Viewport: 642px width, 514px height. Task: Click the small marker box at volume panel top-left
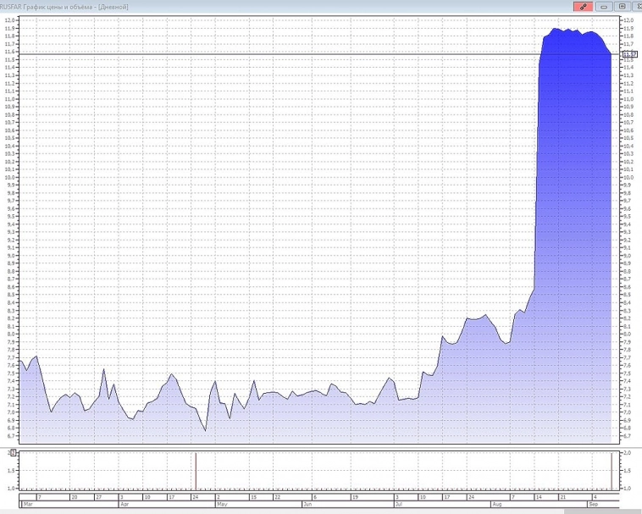click(x=12, y=453)
